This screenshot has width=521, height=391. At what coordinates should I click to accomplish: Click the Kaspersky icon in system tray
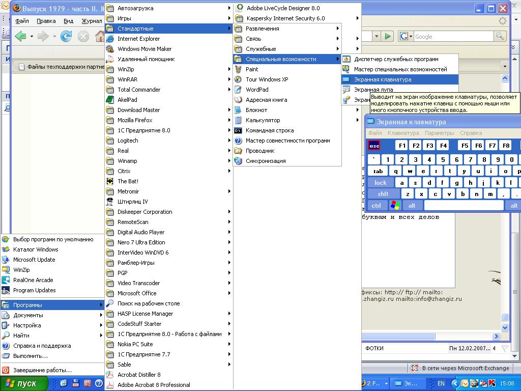click(x=491, y=383)
